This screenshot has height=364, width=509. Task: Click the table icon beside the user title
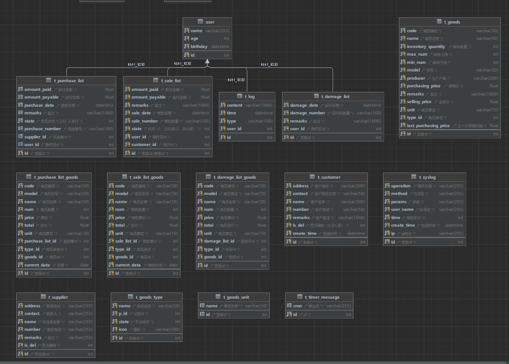coord(200,22)
